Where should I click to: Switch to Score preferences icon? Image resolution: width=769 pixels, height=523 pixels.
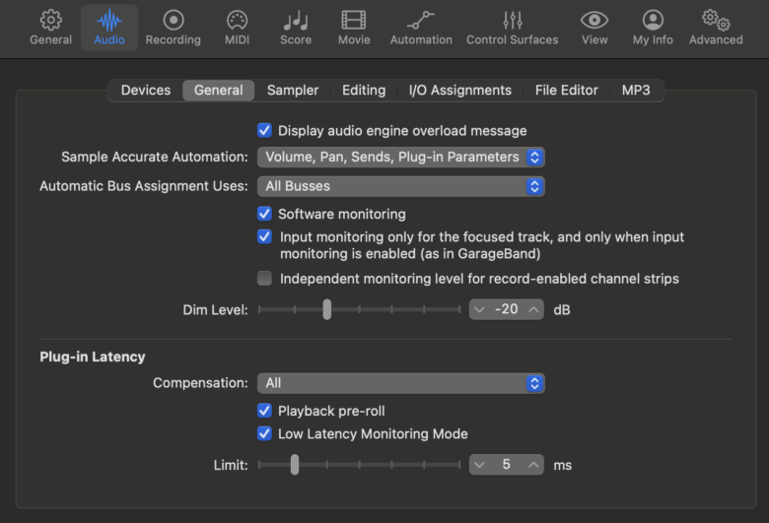tap(295, 21)
